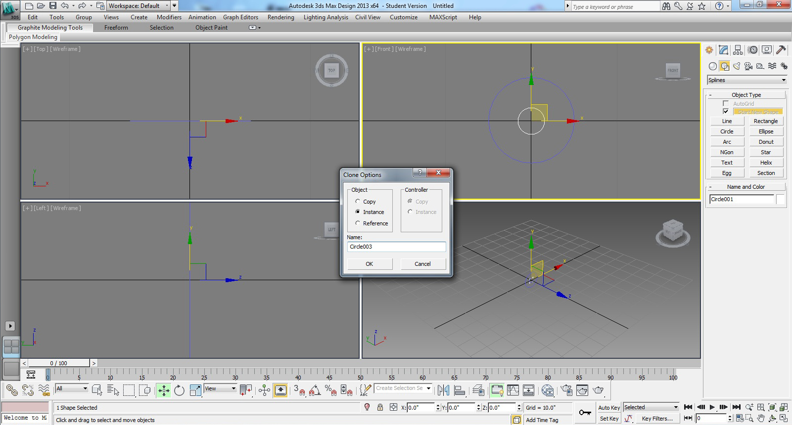Open the Select by Name list
The width and height of the screenshot is (792, 425).
click(x=113, y=390)
